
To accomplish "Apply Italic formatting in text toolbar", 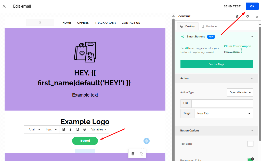I will pos(71,129).
